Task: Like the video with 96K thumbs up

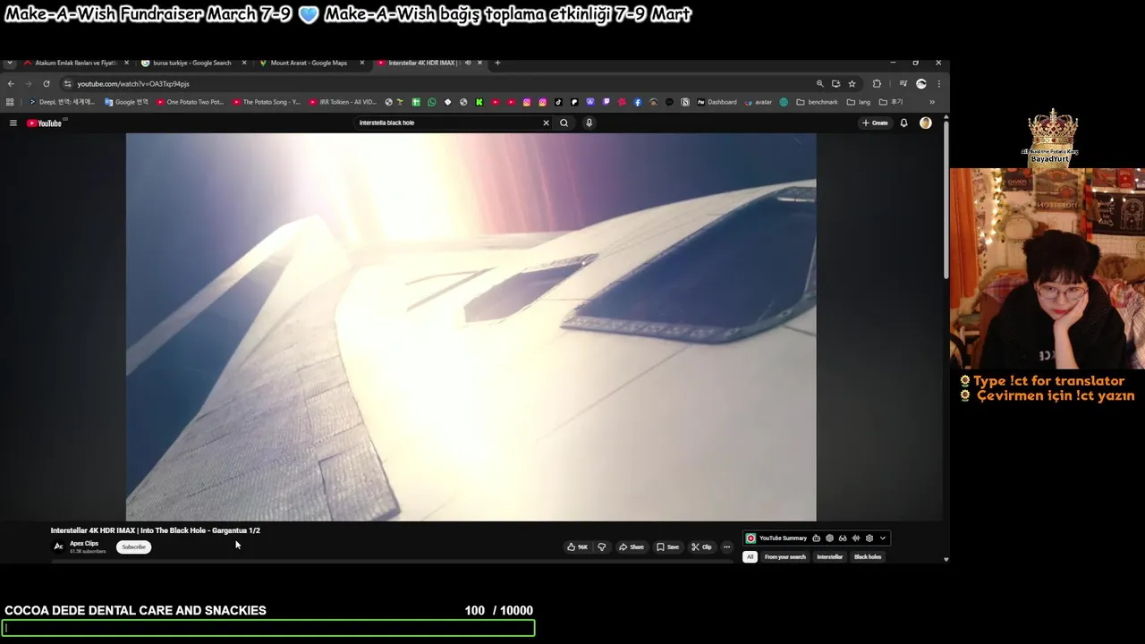Action: pyautogui.click(x=578, y=547)
